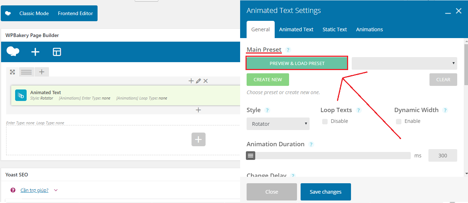Click the Save changes button

326,192
